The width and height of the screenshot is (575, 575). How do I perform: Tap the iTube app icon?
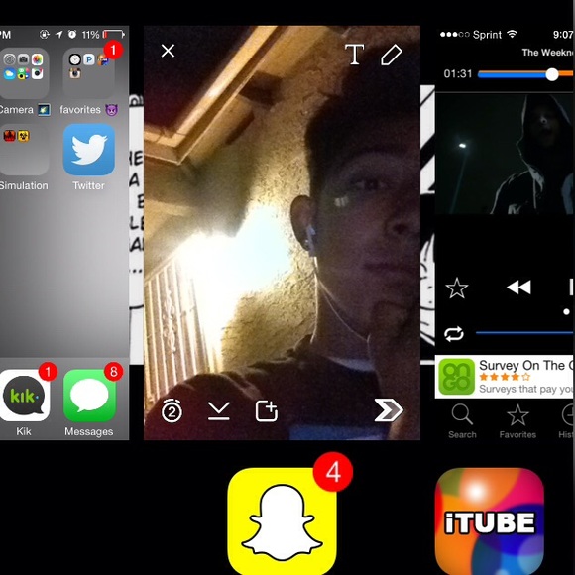tap(489, 521)
